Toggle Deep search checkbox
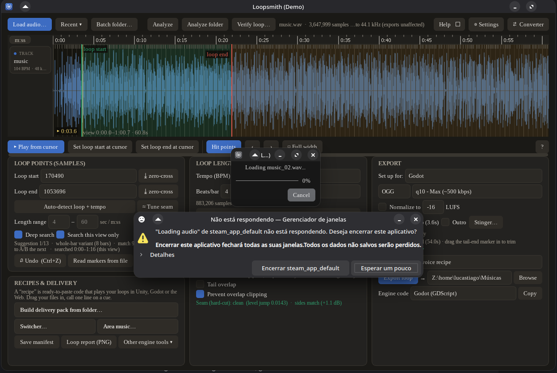The height and width of the screenshot is (373, 557). tap(18, 235)
